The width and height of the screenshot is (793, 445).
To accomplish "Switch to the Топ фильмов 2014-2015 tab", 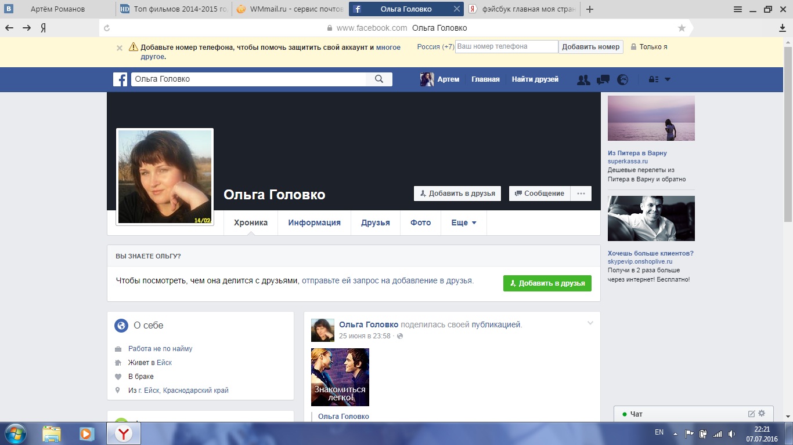I will point(174,9).
